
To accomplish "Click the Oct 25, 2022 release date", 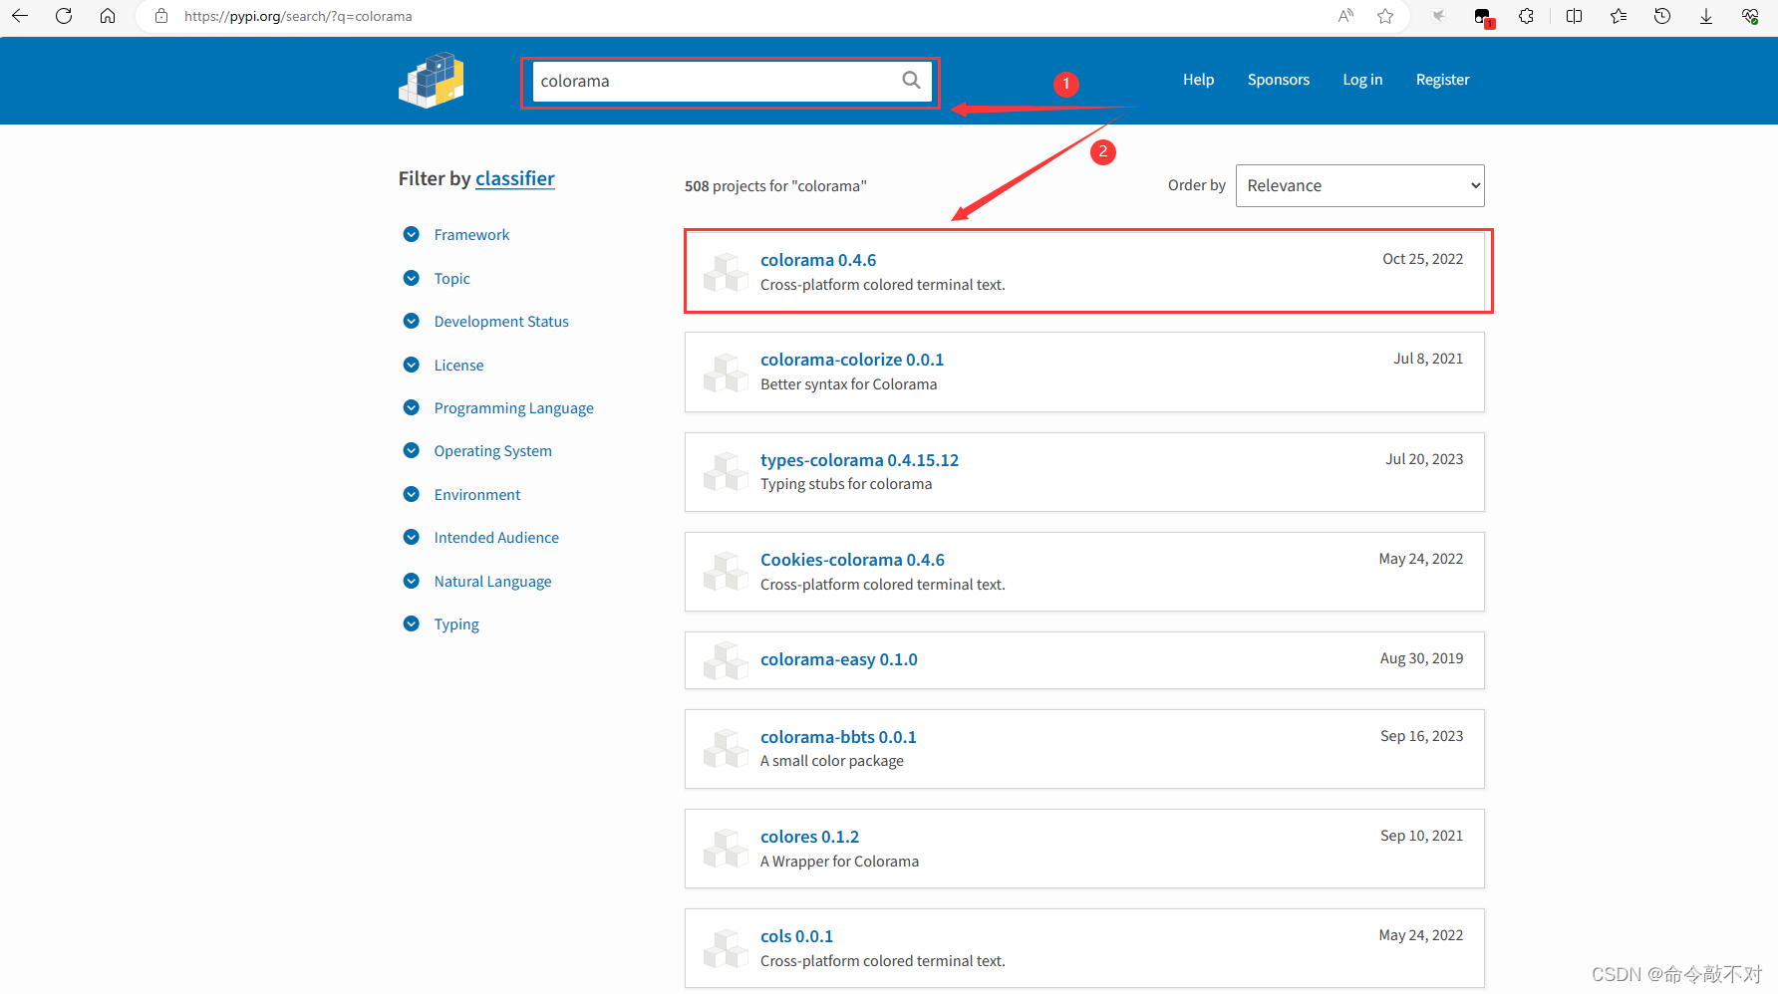I will click(x=1422, y=259).
